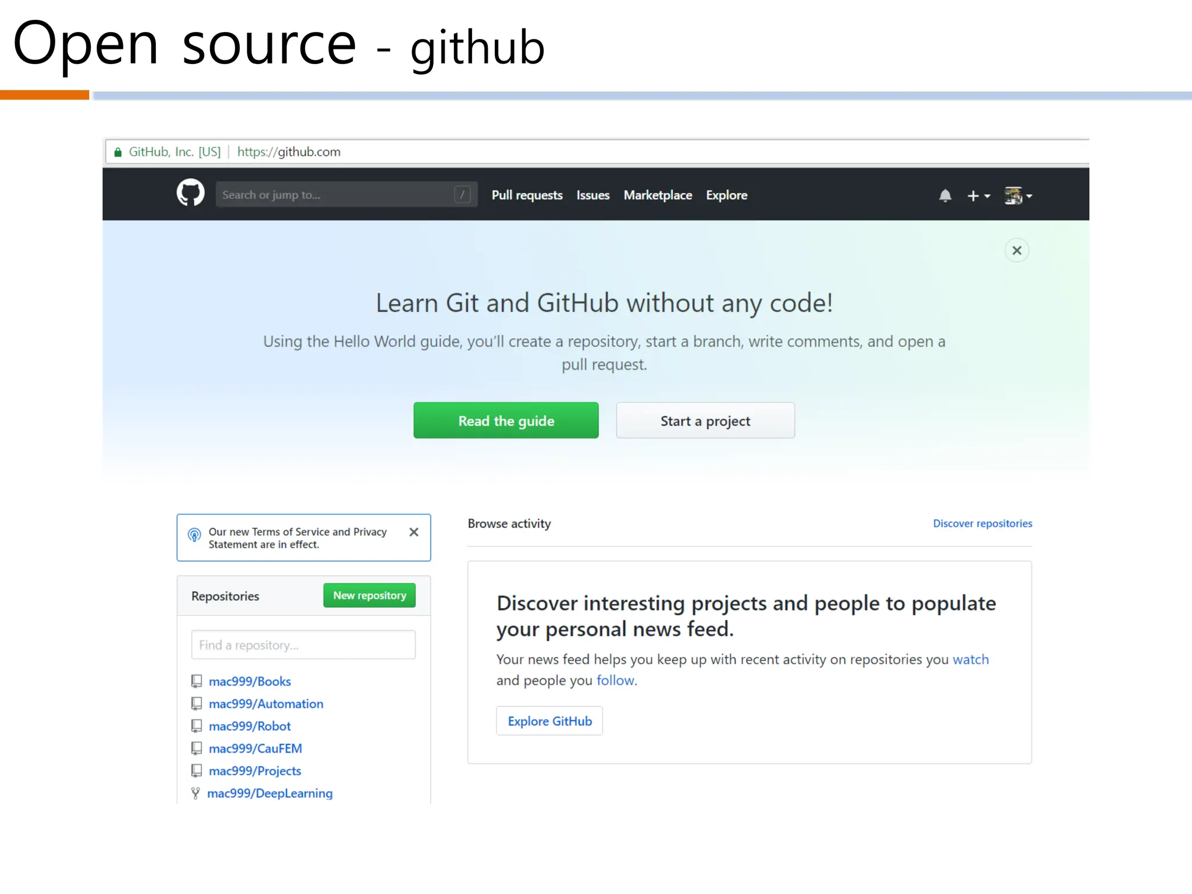This screenshot has height=894, width=1192.
Task: Click the Explore GitHub button
Action: pos(549,721)
